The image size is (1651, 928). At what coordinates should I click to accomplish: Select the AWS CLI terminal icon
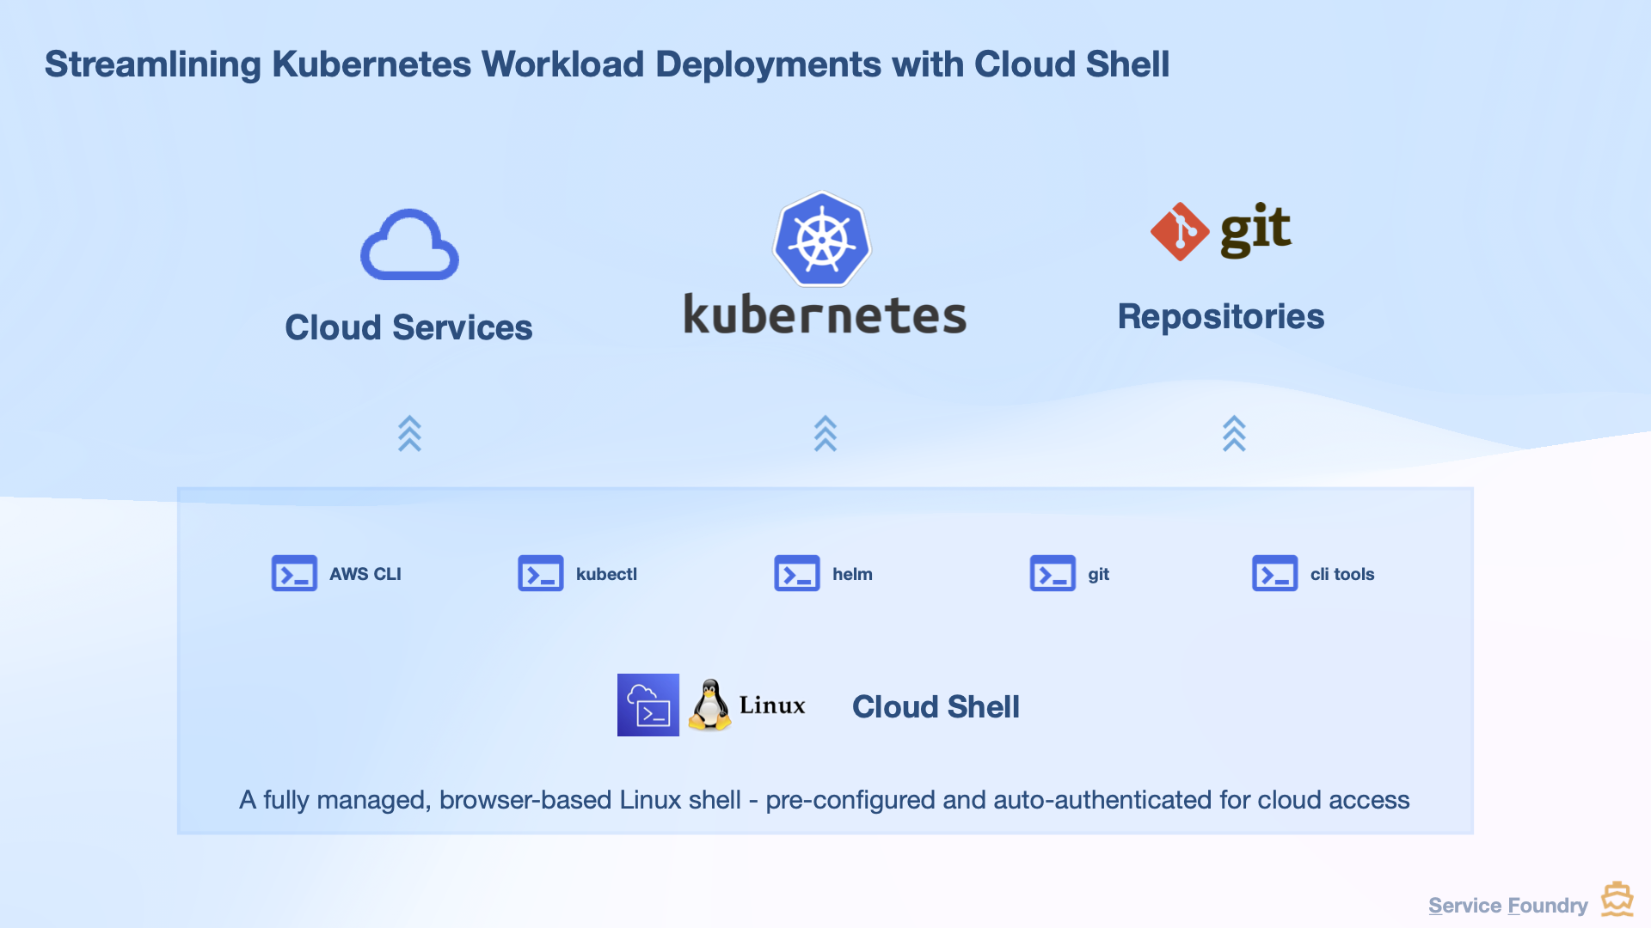pyautogui.click(x=294, y=573)
